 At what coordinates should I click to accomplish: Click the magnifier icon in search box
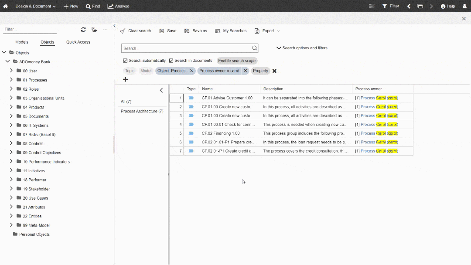[x=255, y=48]
